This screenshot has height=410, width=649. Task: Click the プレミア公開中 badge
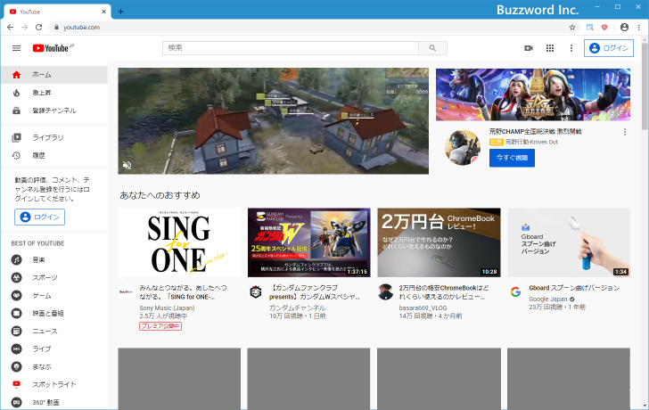[x=160, y=326]
